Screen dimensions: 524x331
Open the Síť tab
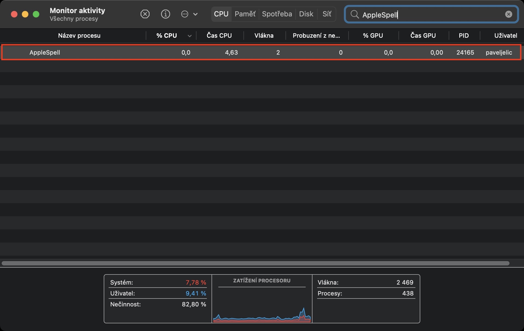pyautogui.click(x=327, y=14)
